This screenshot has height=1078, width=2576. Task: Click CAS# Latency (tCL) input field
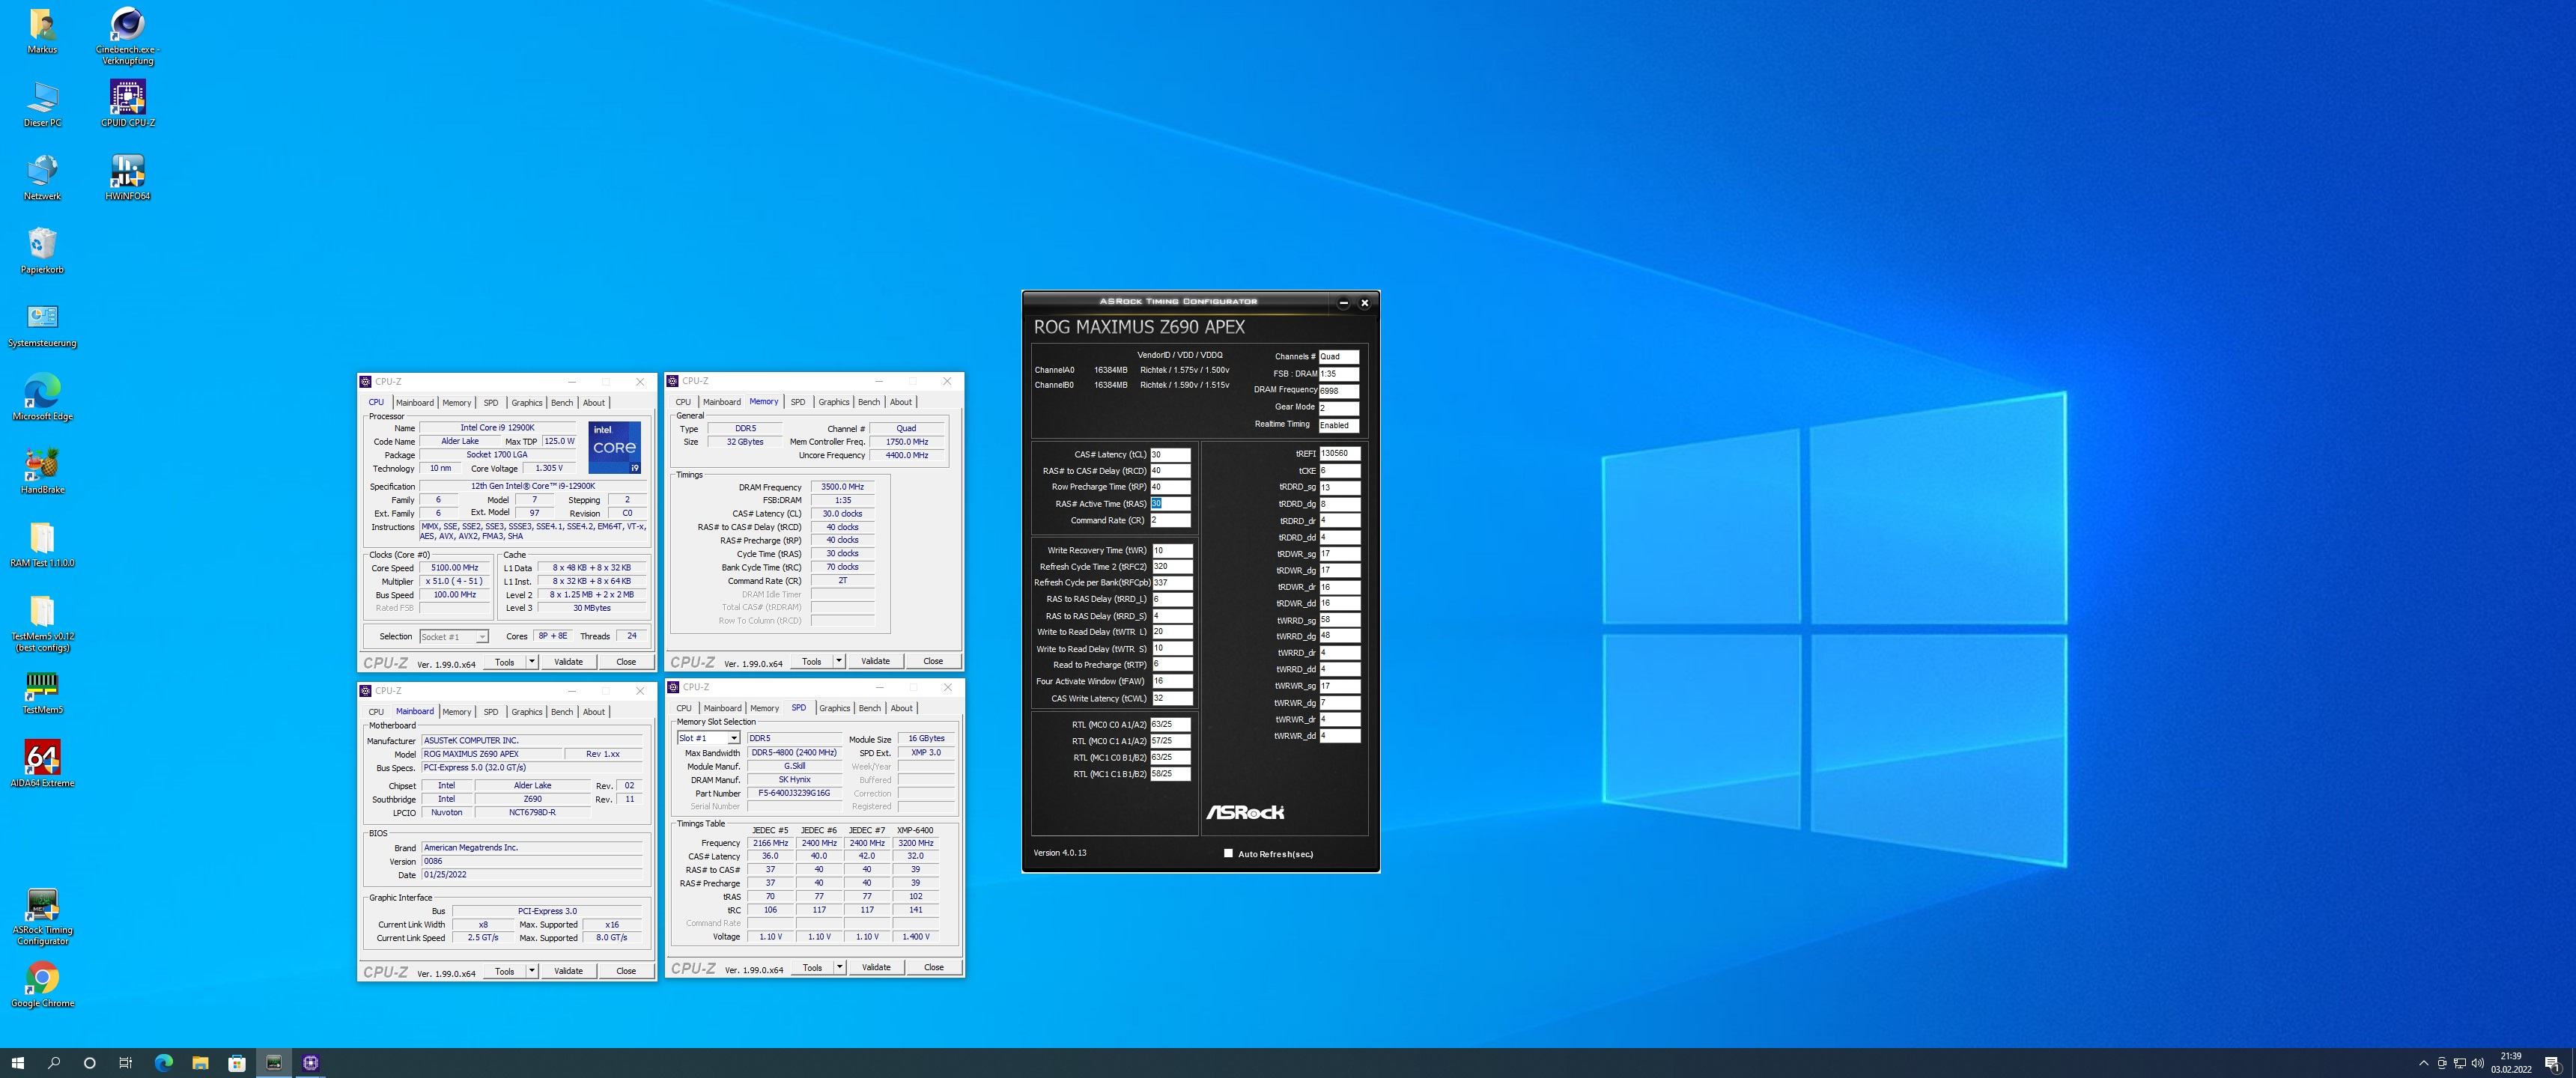(x=1169, y=454)
